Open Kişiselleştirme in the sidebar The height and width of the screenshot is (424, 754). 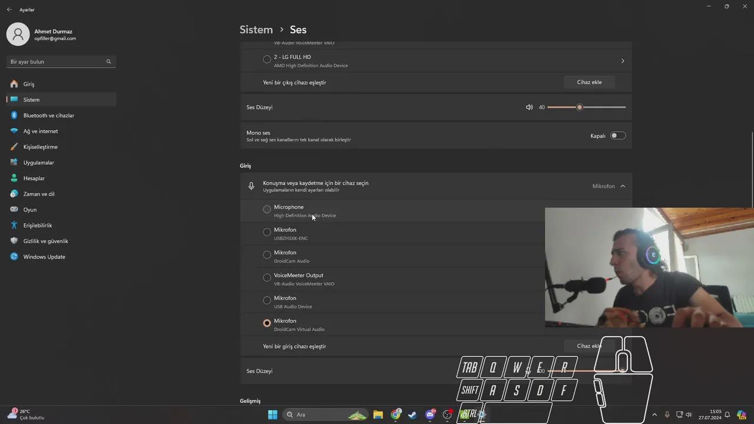point(40,147)
